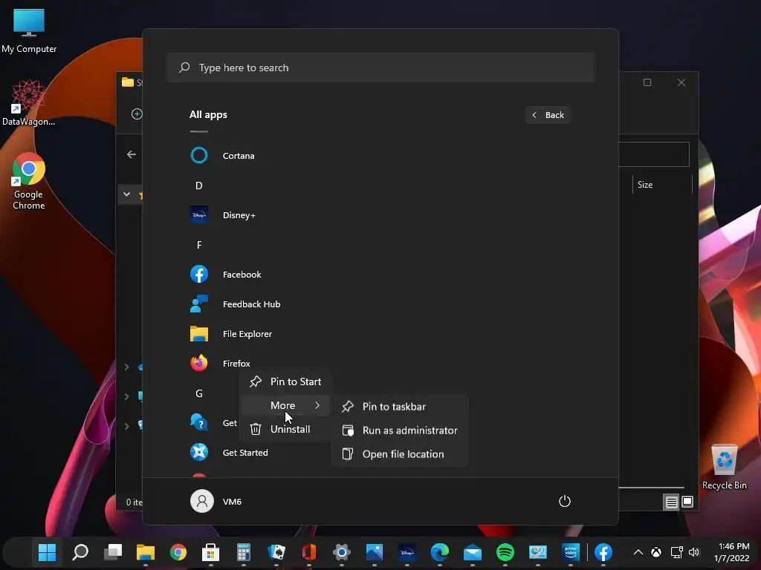Open Solitaire from the taskbar
This screenshot has height=570, width=761.
pyautogui.click(x=276, y=552)
